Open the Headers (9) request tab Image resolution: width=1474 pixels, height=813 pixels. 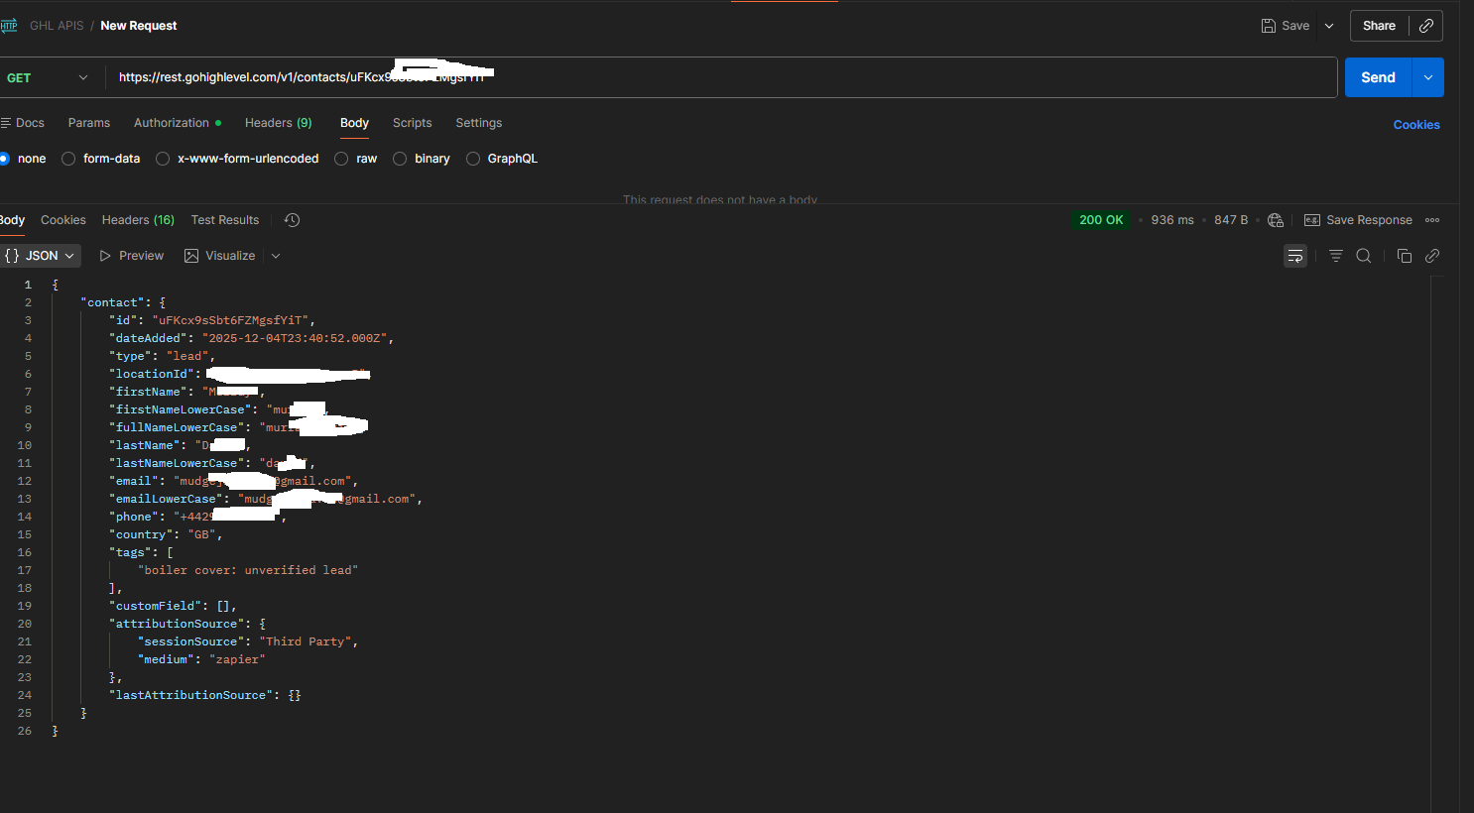[278, 123]
